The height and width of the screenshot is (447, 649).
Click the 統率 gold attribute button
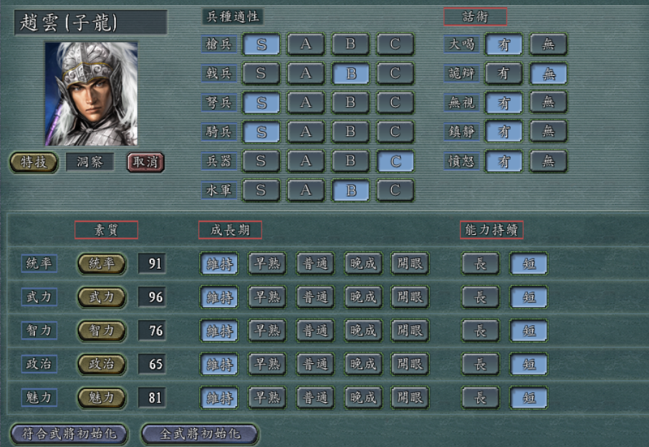tap(102, 264)
